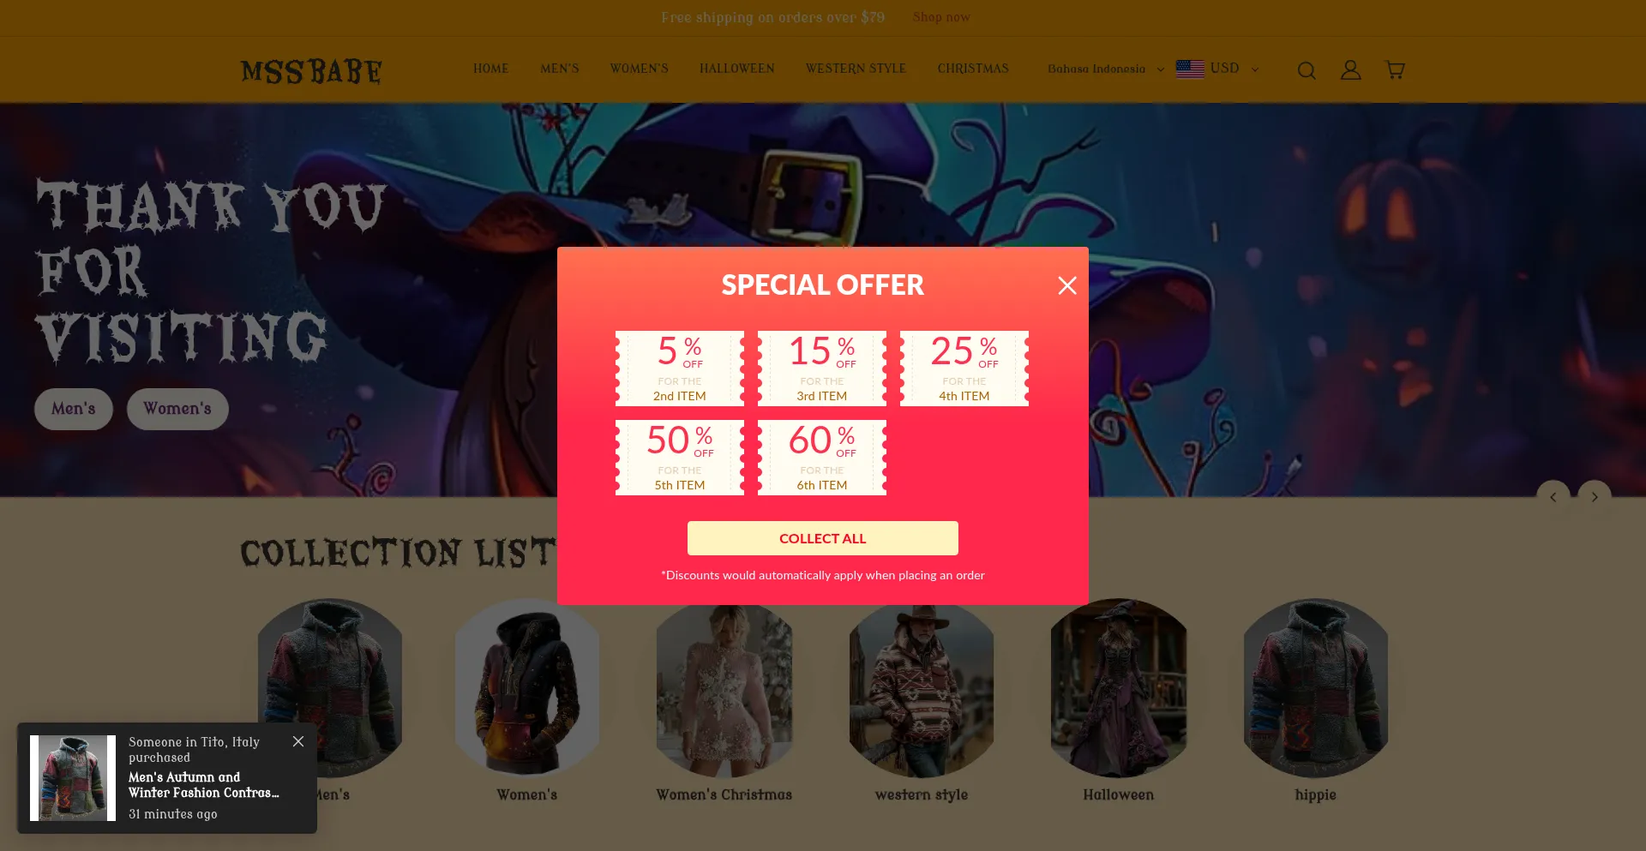This screenshot has width=1646, height=851.
Task: Open the user account icon
Action: pos(1351,69)
